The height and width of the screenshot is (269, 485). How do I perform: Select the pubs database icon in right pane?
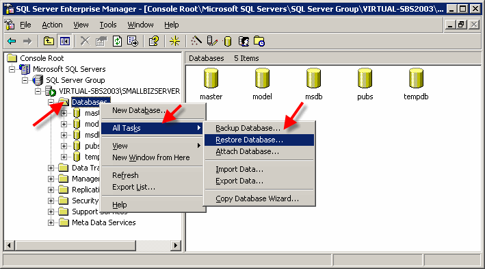pyautogui.click(x=365, y=79)
